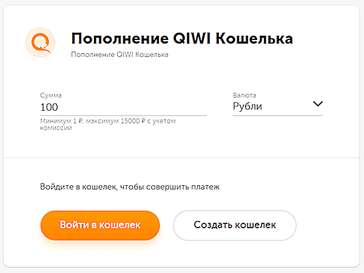This screenshot has width=364, height=273.
Task: Click the orange QIWI logo icon
Action: click(41, 42)
